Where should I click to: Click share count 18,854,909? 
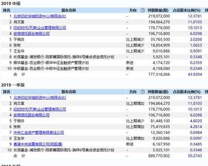tap(160, 45)
